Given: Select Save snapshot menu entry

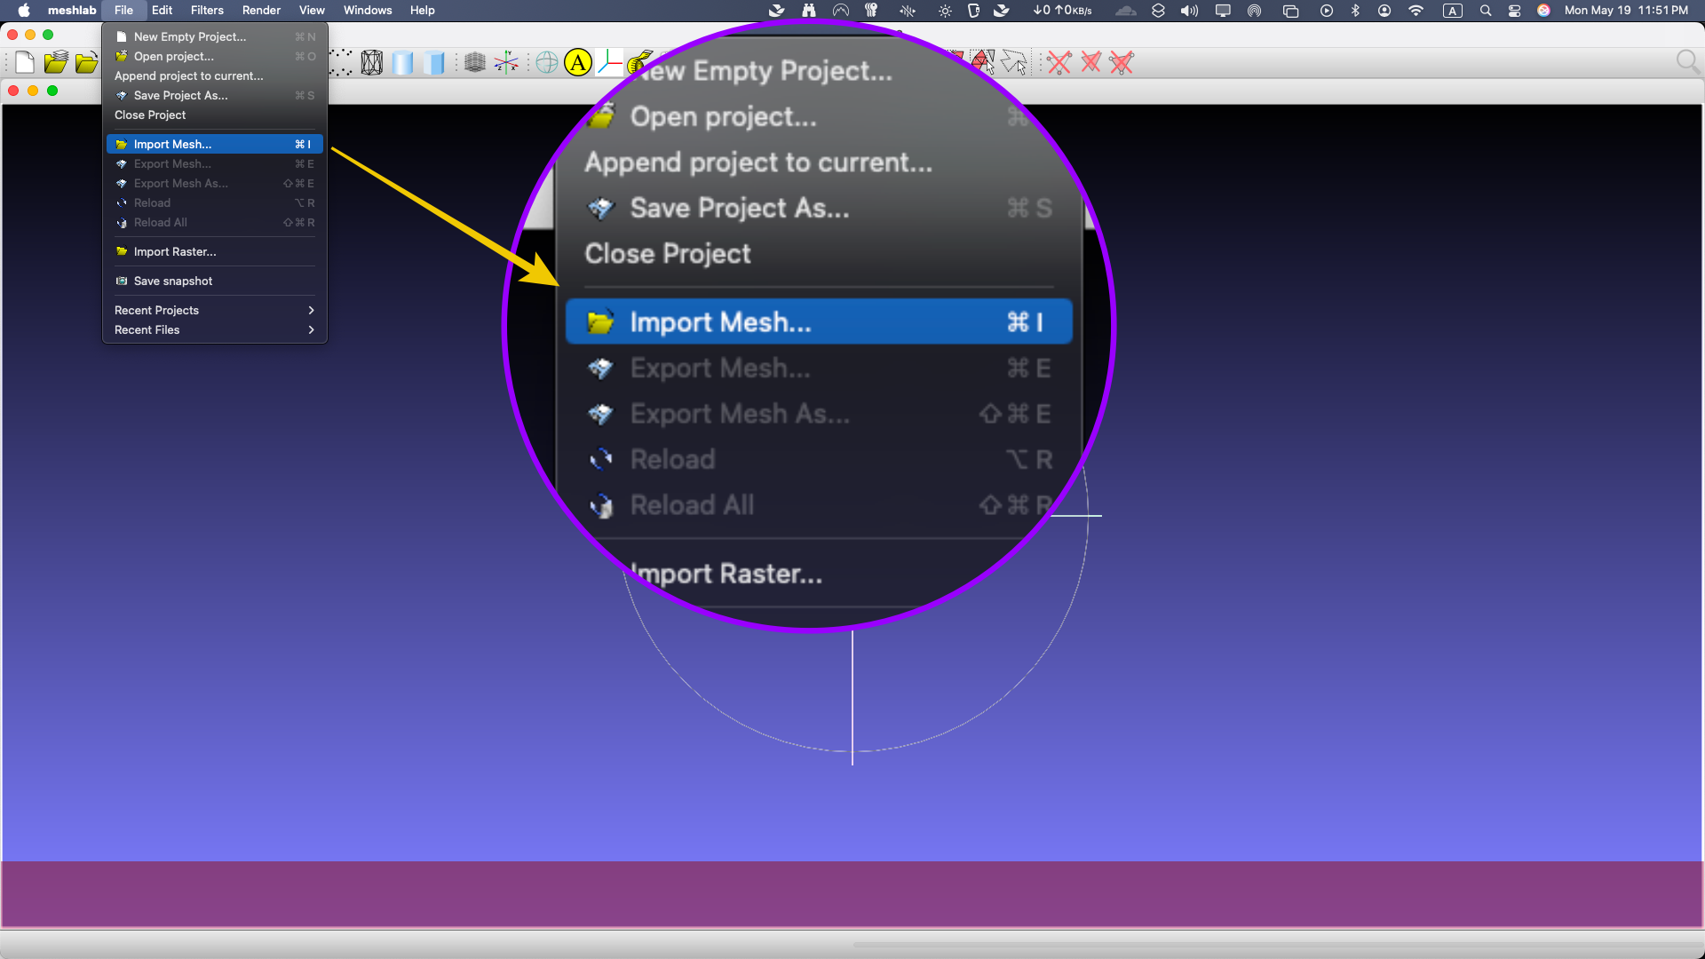Looking at the screenshot, I should click(x=214, y=281).
